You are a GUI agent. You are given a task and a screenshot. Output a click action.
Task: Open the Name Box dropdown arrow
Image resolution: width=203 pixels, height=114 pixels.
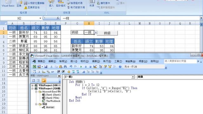click(40, 18)
